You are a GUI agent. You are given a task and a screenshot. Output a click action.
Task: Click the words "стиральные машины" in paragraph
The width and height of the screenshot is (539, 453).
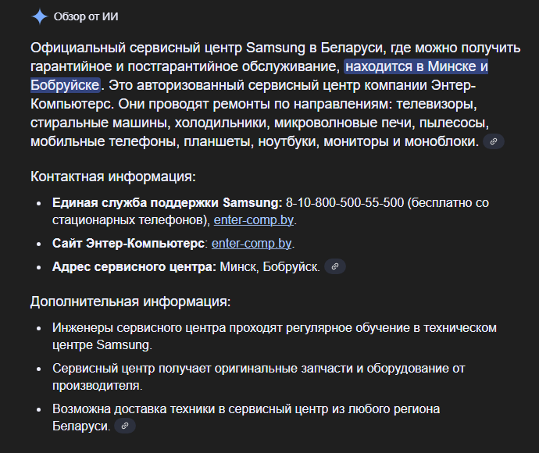[90, 123]
